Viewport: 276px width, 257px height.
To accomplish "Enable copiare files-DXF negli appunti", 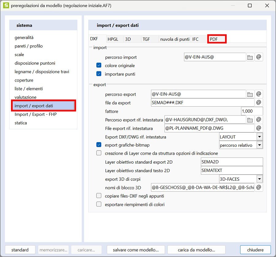I will click(x=99, y=196).
